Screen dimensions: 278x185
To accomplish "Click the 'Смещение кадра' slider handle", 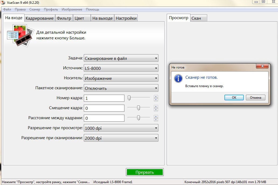I will pyautogui.click(x=138, y=108).
